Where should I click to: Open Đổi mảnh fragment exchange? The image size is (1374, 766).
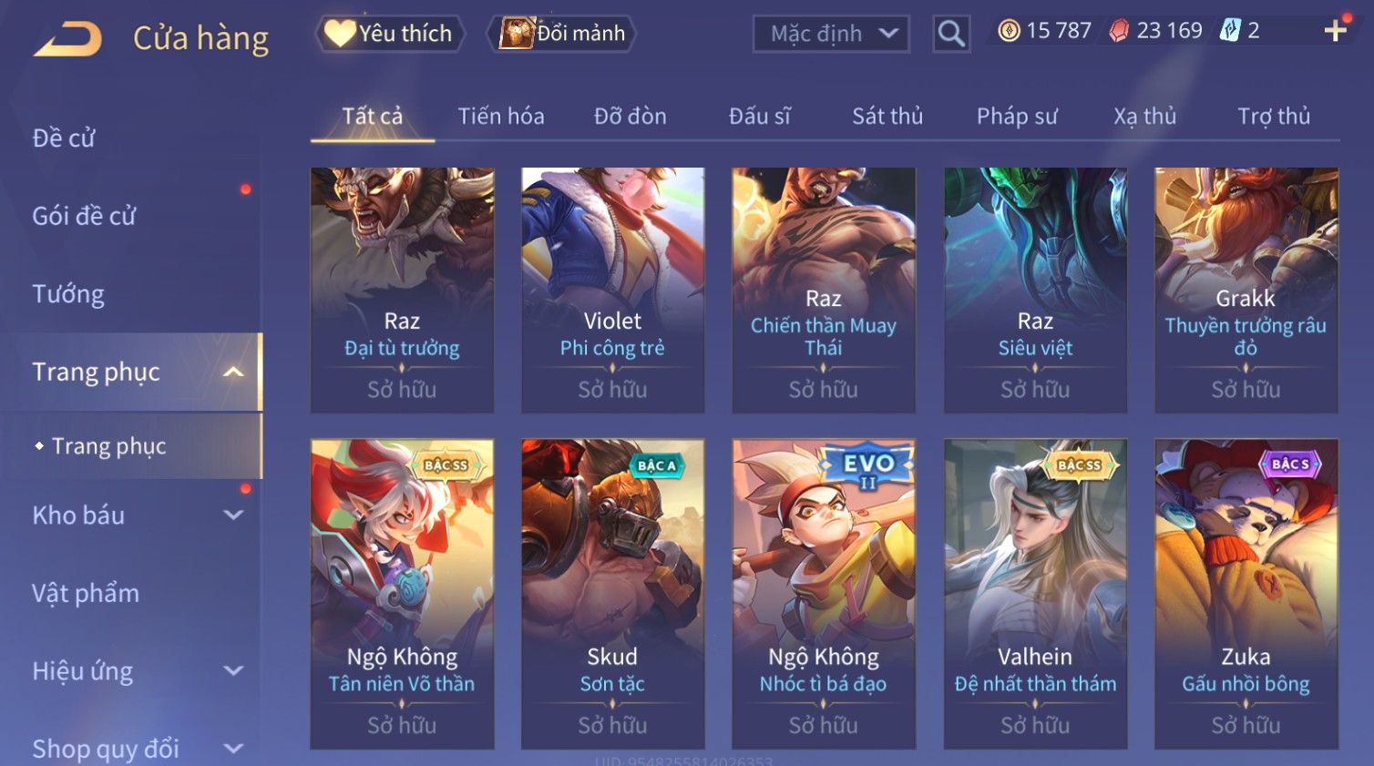[x=561, y=34]
